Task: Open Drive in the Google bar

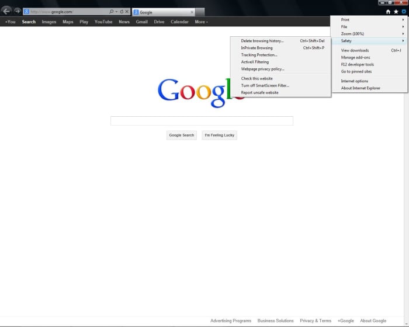Action: (159, 22)
